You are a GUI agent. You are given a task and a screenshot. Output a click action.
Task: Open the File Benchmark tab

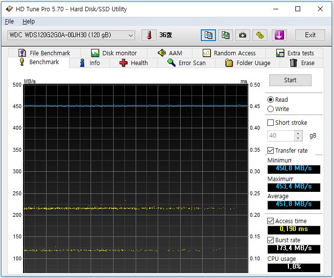(44, 53)
